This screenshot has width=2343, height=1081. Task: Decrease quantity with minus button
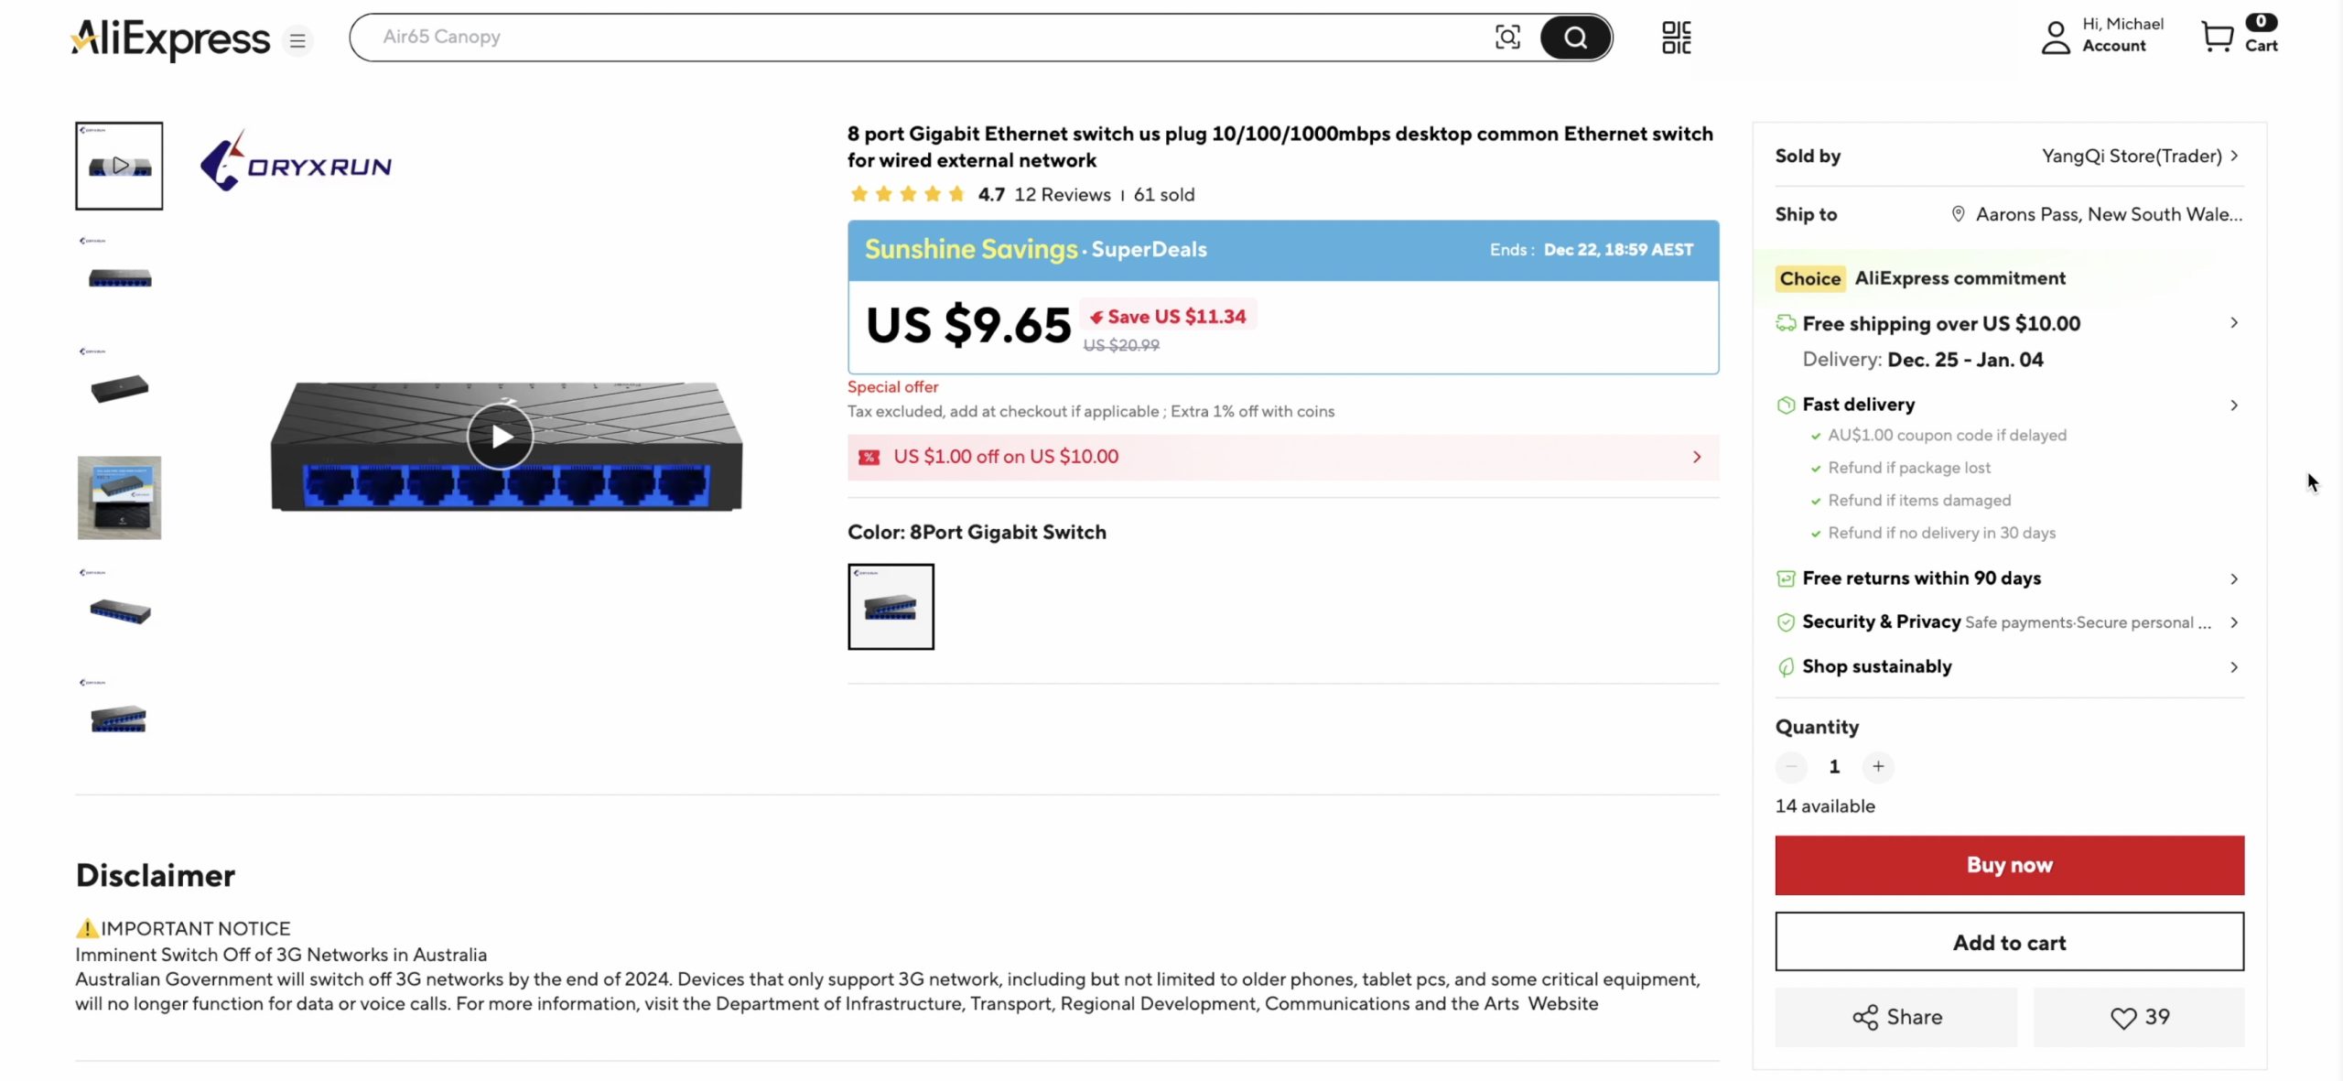(1791, 766)
